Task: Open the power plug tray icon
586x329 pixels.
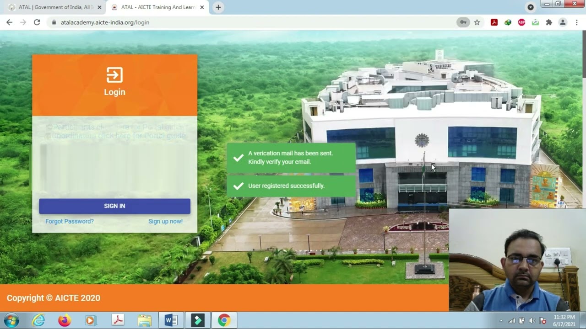Action: click(522, 321)
